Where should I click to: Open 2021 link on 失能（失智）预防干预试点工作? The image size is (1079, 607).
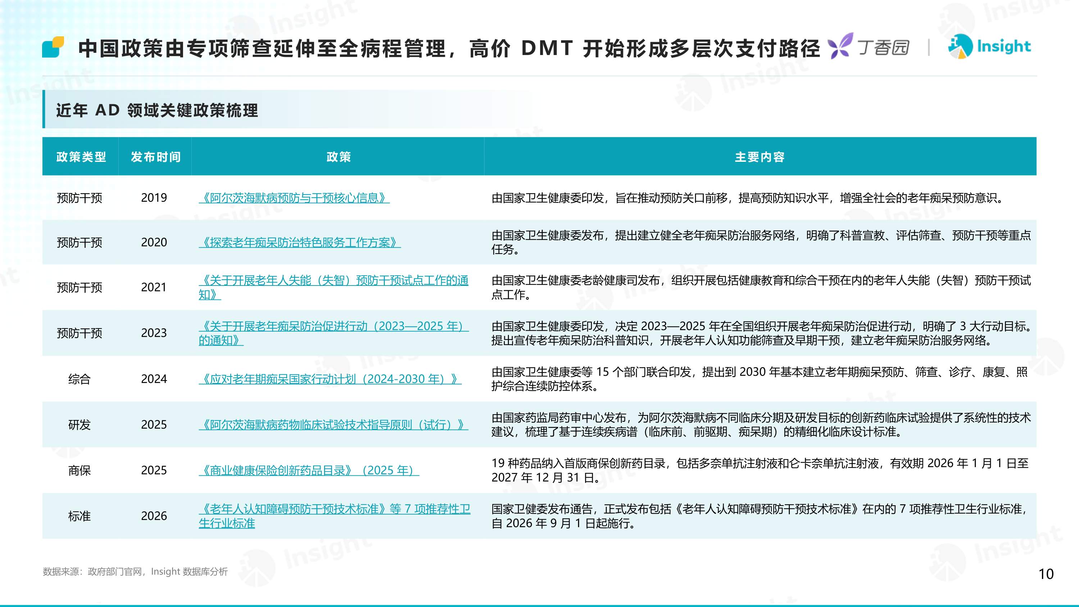(x=334, y=287)
